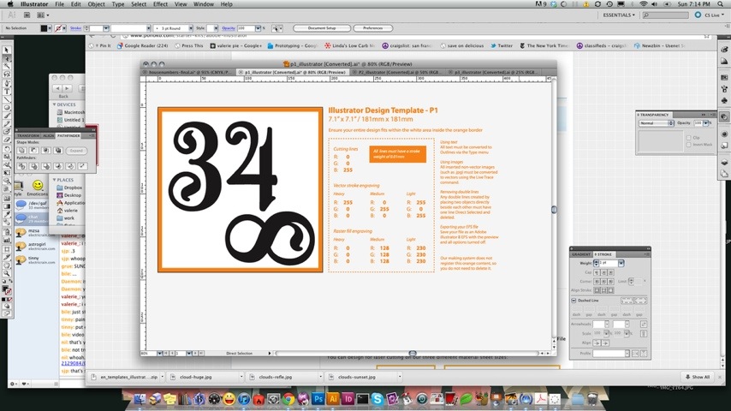Collapse the DEVICES section in Finder
Screen dimensions: 731x411
(55, 104)
